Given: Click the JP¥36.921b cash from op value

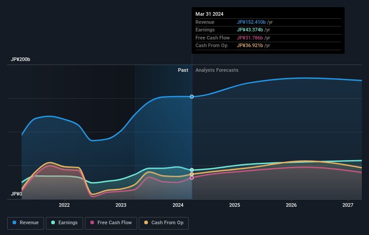Looking at the screenshot, I should click(x=250, y=46).
